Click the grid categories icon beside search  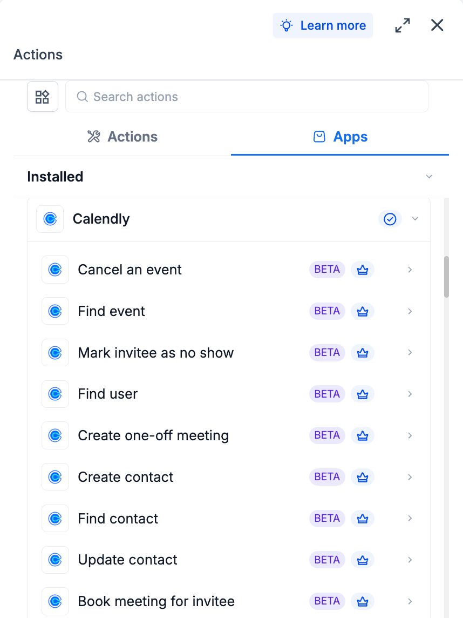43,97
